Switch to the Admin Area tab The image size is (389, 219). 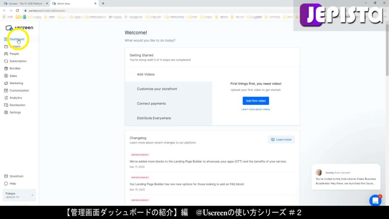(73, 3)
